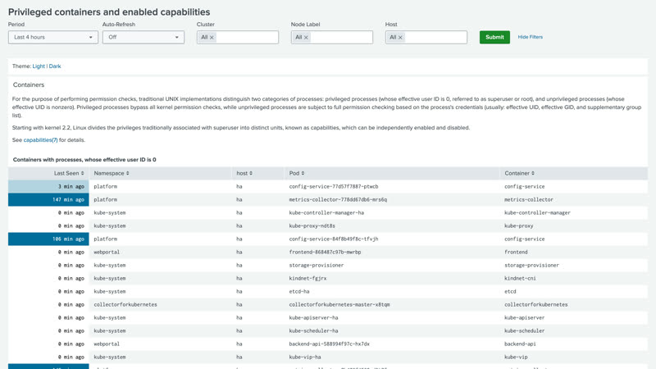Click pod kube-scheduler-ha
Image resolution: width=656 pixels, height=369 pixels.
click(313, 331)
